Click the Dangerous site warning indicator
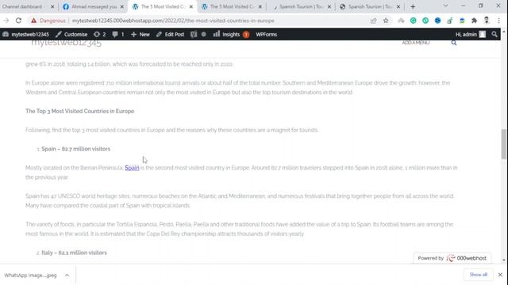 48,21
